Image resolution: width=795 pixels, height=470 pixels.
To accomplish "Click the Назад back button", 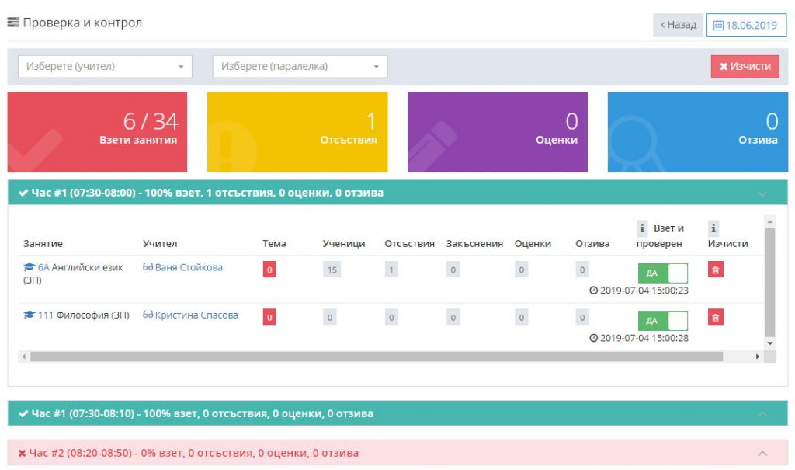I will pos(678,25).
